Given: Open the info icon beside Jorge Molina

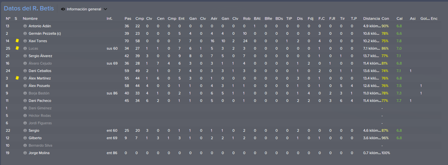Looking at the screenshot, I should (25, 153).
